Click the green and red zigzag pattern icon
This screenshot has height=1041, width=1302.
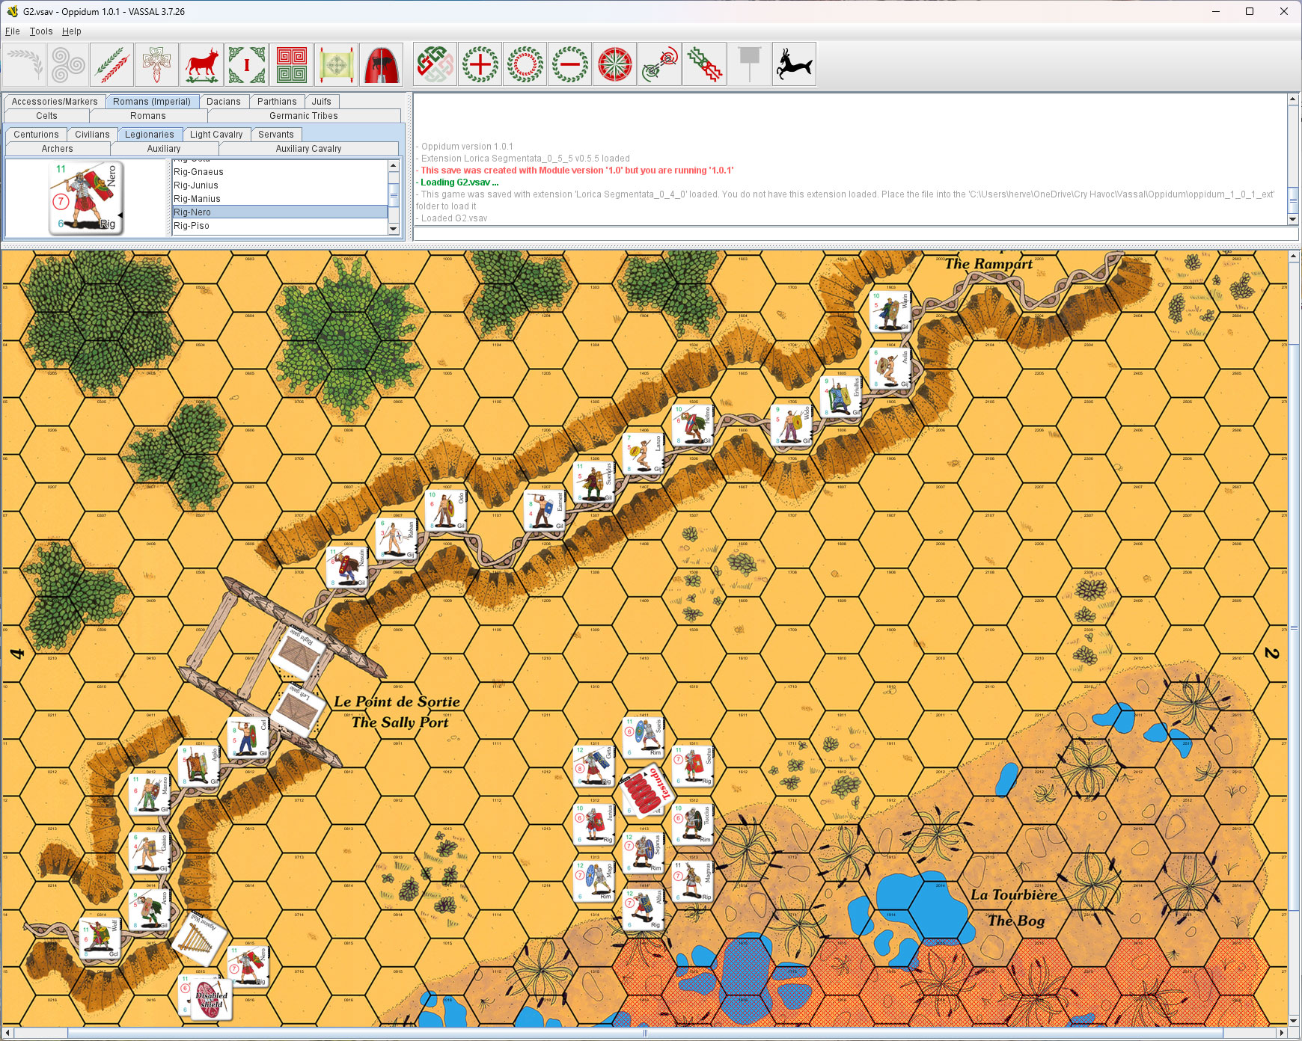pyautogui.click(x=705, y=64)
